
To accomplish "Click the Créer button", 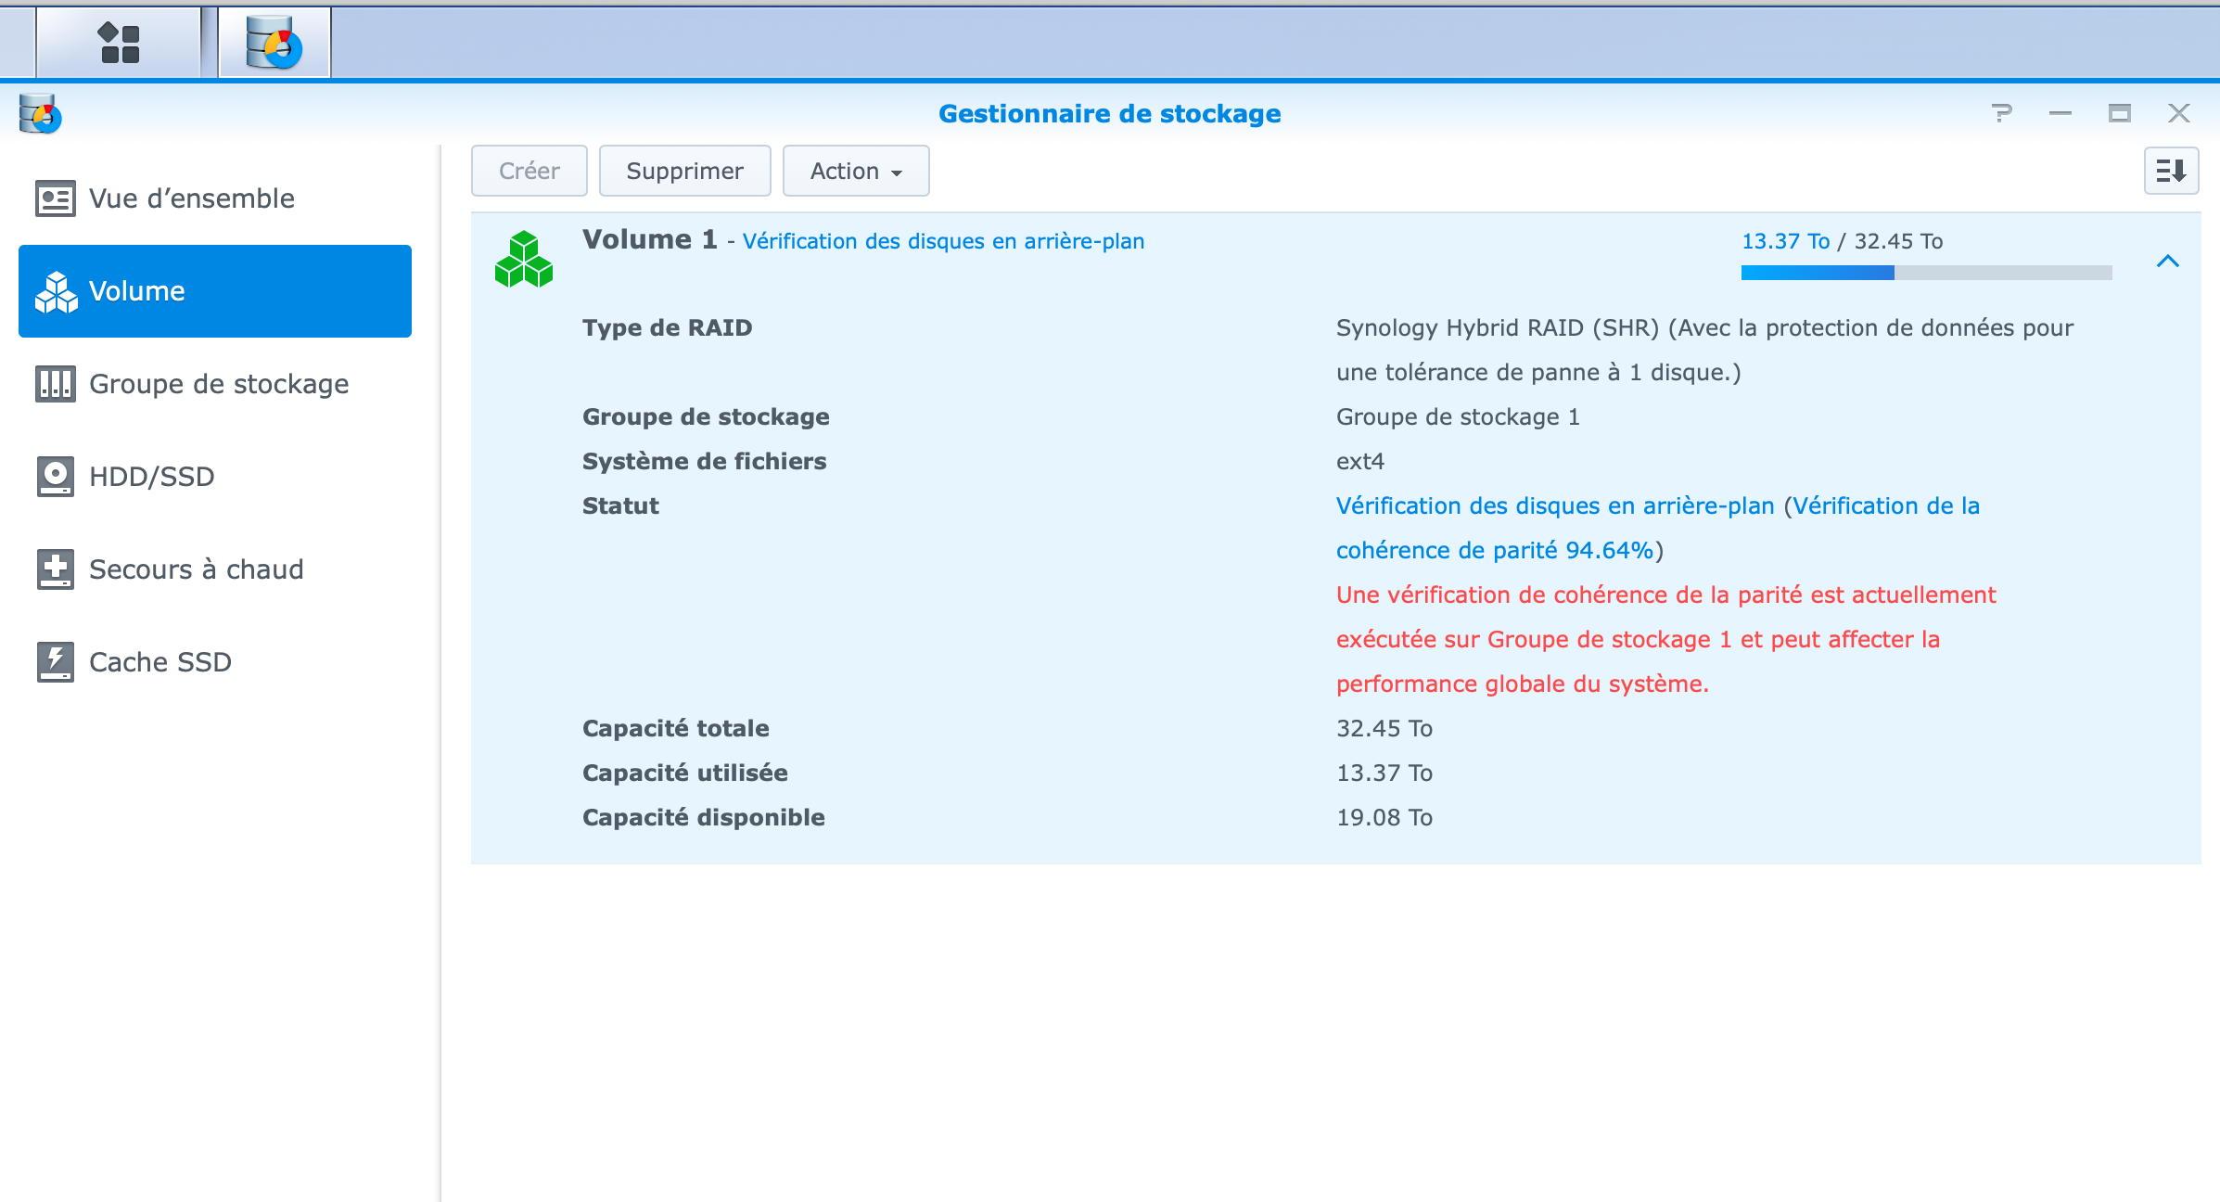I will click(529, 171).
